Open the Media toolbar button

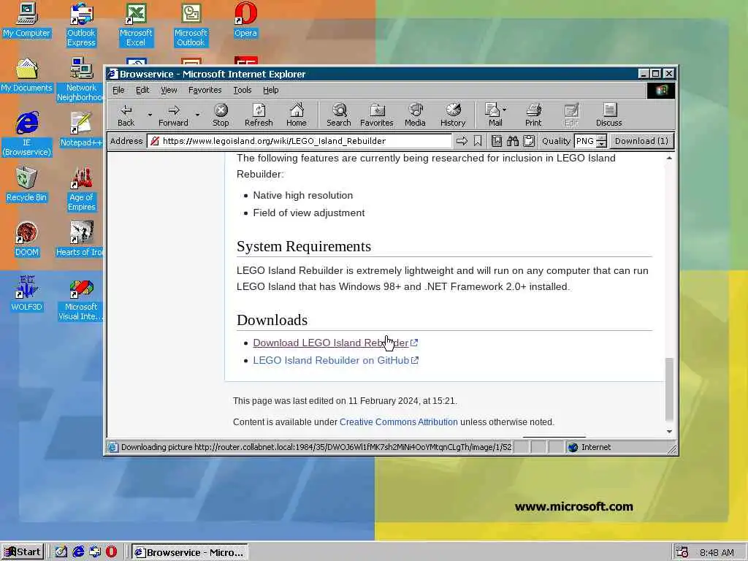415,115
